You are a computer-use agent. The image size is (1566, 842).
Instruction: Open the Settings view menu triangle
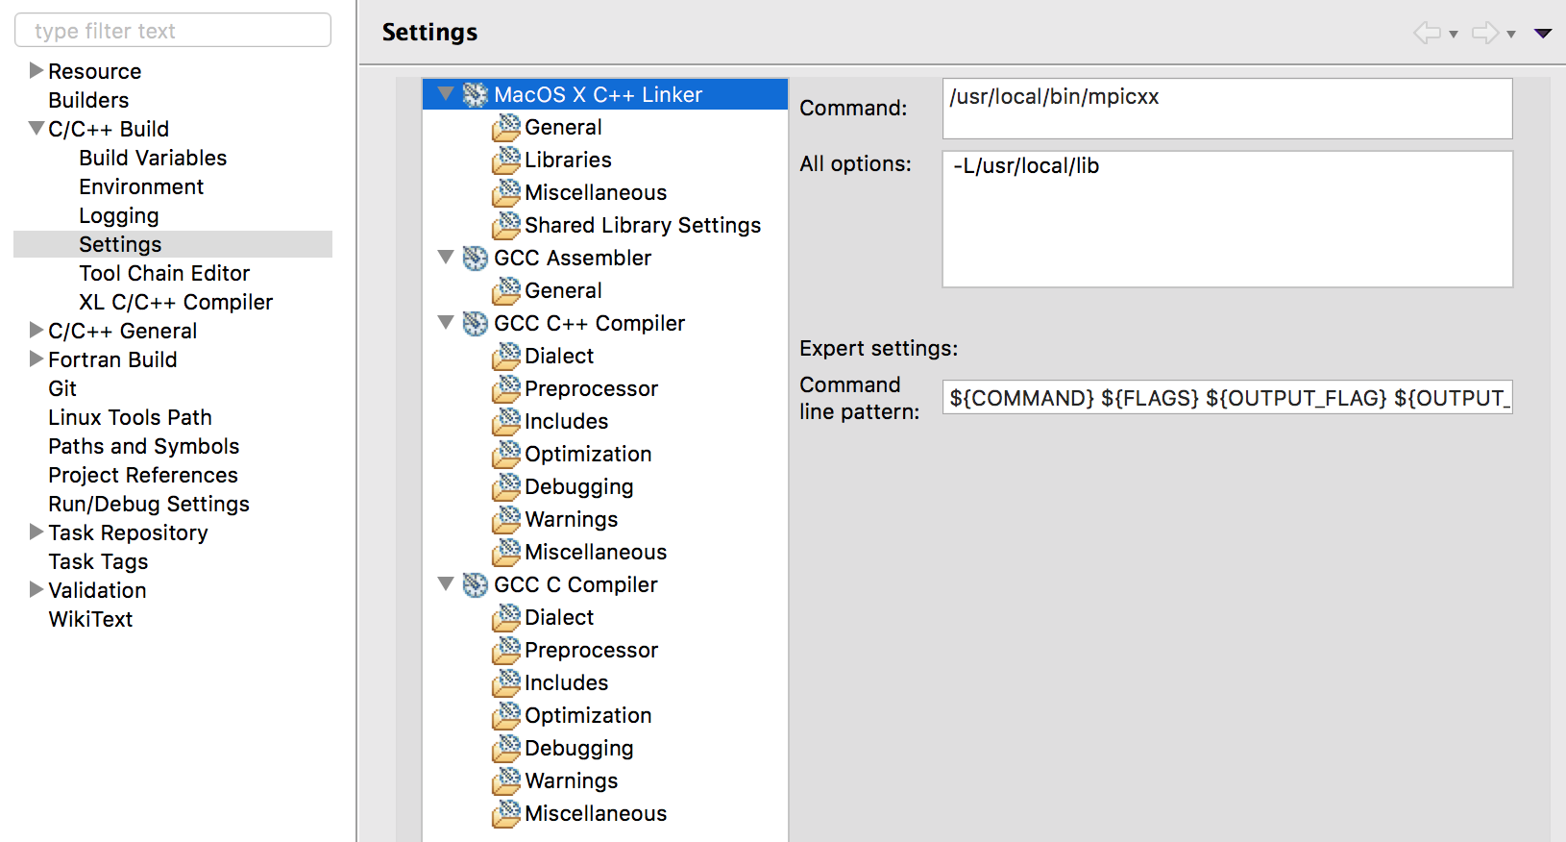click(1543, 34)
